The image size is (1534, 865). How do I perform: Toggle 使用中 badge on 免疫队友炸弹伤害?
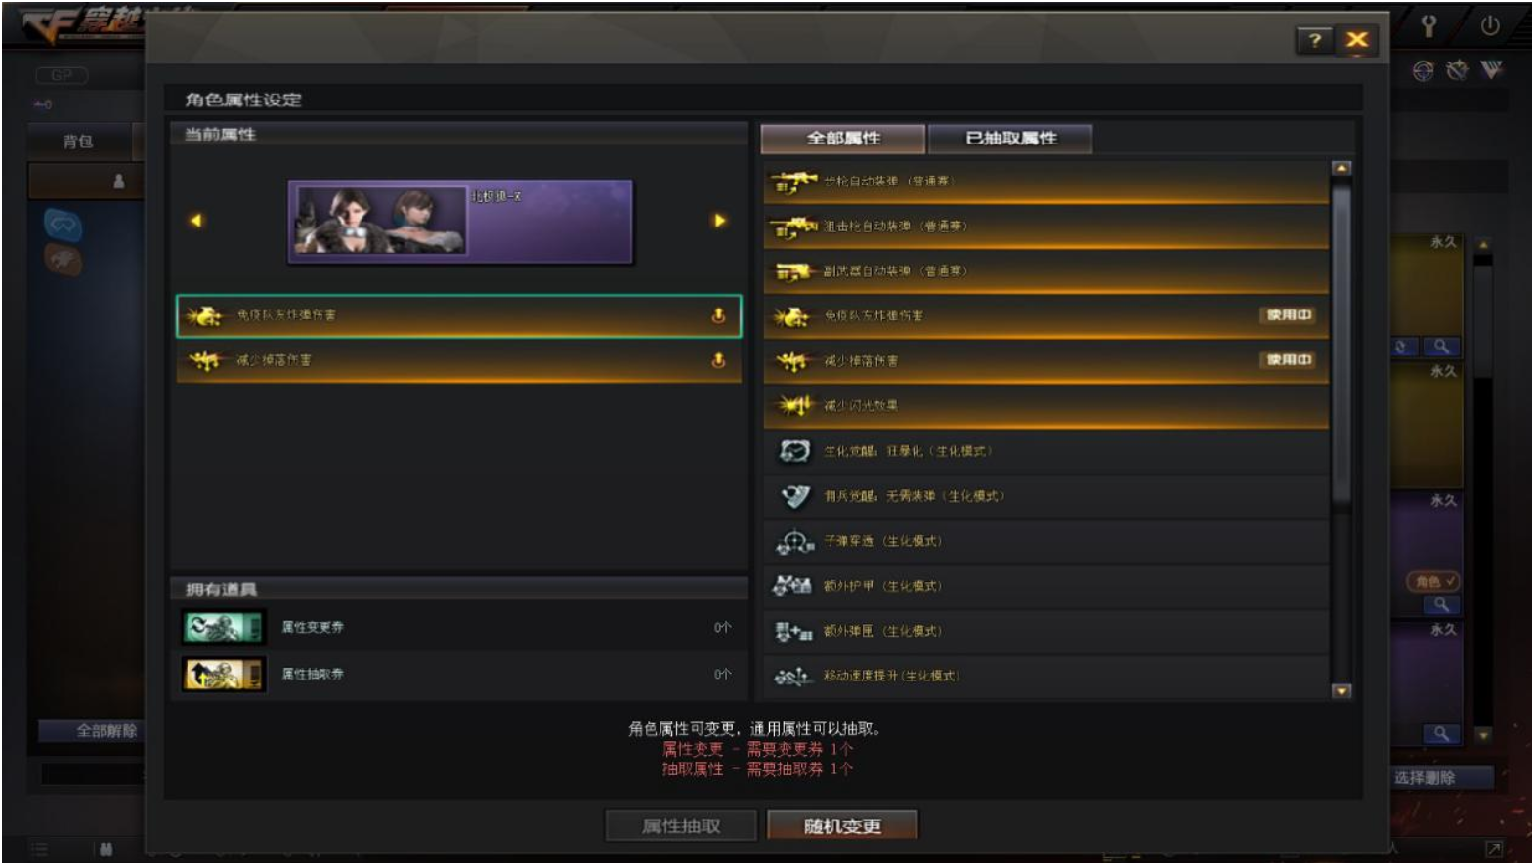click(x=1289, y=315)
